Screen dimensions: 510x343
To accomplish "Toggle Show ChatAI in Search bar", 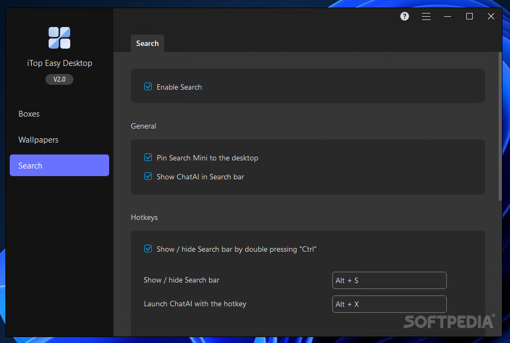I will point(148,176).
